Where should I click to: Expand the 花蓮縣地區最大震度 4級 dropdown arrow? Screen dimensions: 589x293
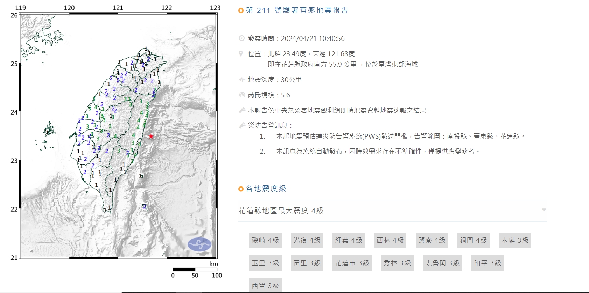pyautogui.click(x=544, y=210)
